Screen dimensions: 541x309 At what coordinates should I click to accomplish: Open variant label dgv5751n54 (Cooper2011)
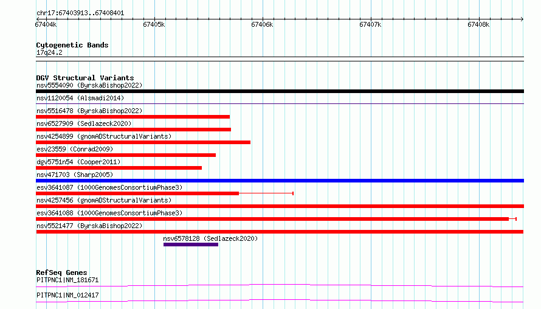point(78,162)
